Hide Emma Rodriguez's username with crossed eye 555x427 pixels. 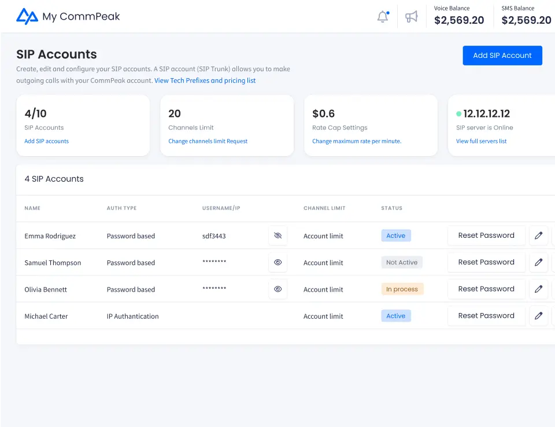pyautogui.click(x=278, y=235)
